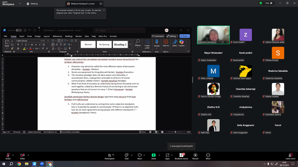Toggle Underline in Word ribbon
Viewport: 298px width, 167px height.
(x=26, y=45)
